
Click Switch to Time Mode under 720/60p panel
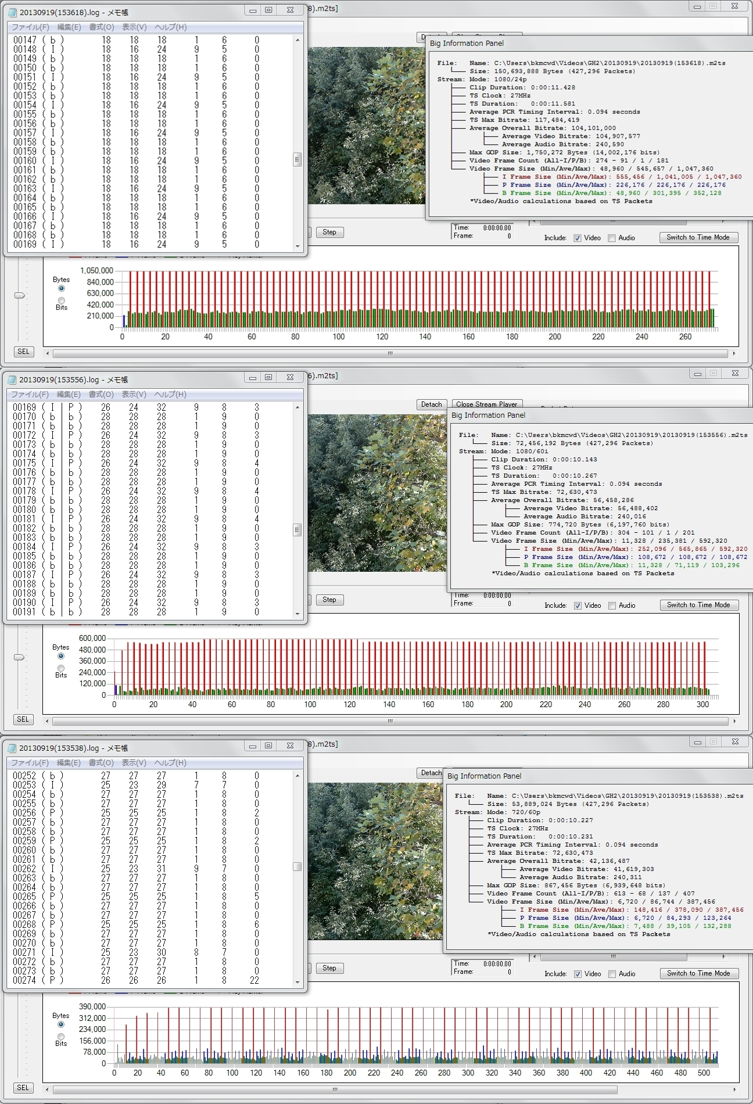[x=698, y=973]
